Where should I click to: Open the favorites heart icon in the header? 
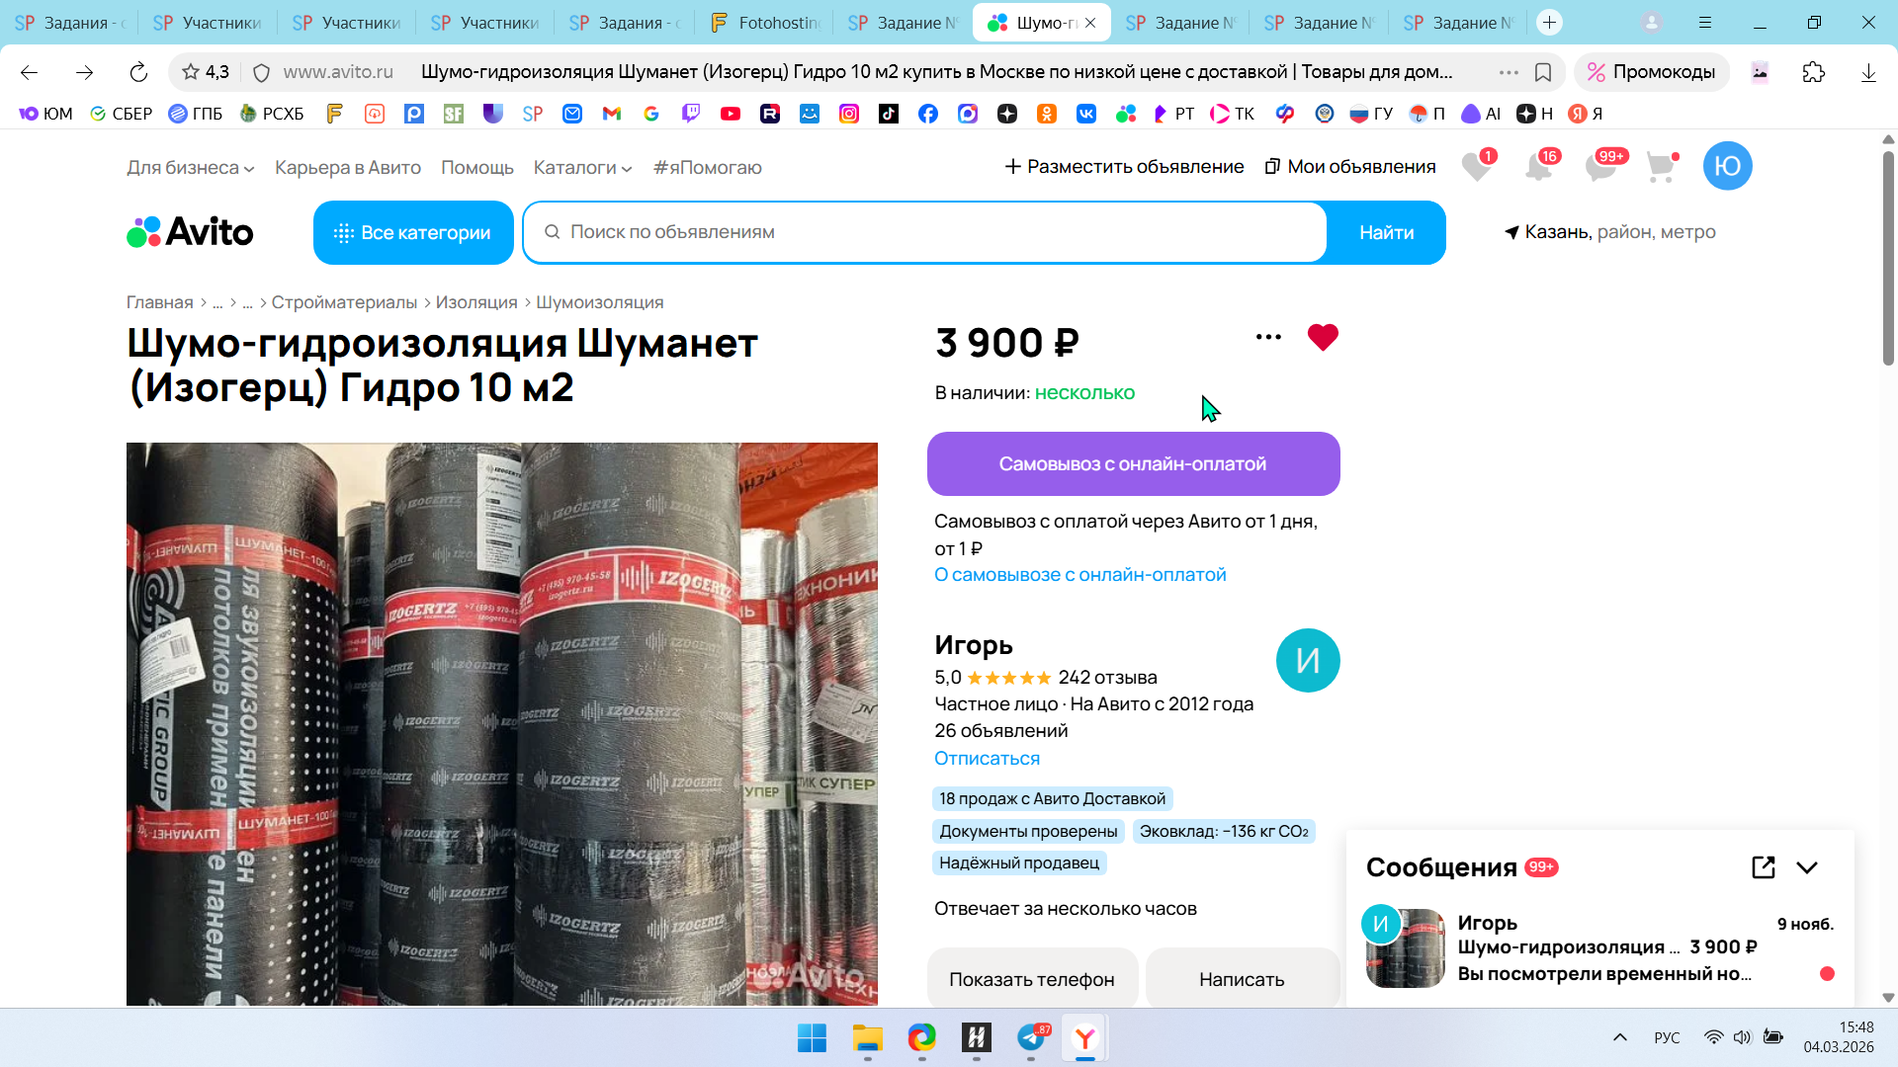[x=1476, y=167]
